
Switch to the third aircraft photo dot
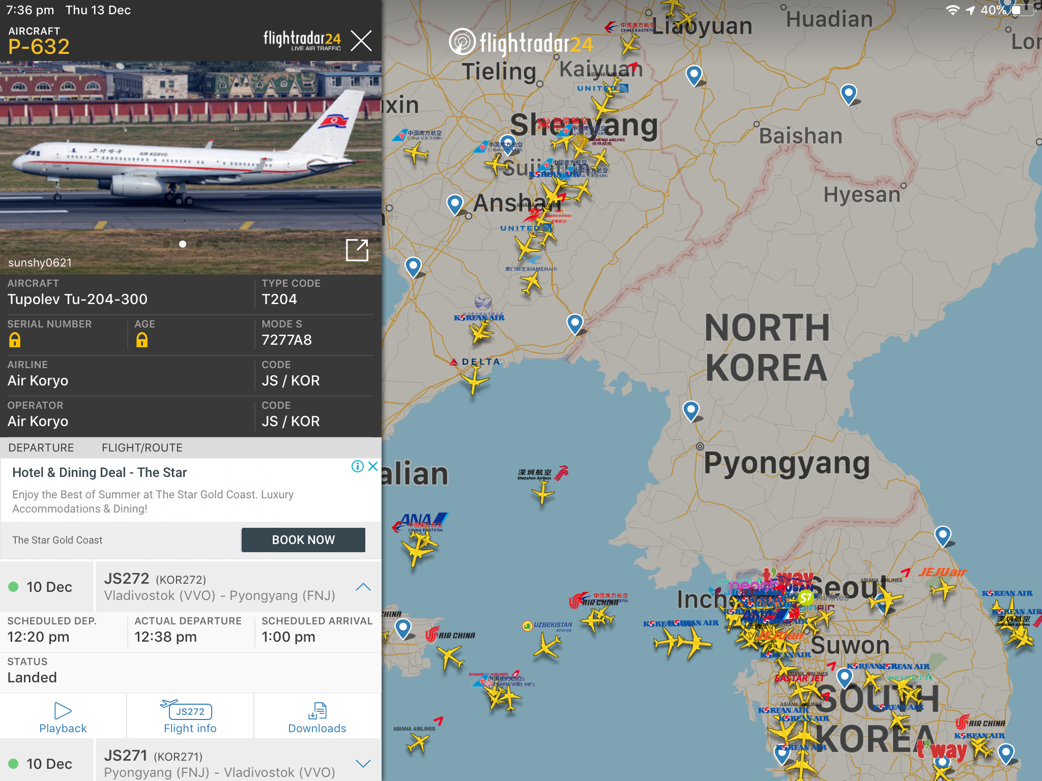[199, 244]
